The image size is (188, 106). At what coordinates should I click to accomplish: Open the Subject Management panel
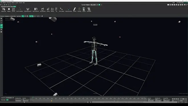(28, 10)
